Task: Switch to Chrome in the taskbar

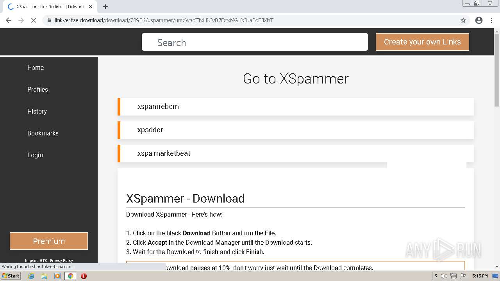Action: pos(71,276)
